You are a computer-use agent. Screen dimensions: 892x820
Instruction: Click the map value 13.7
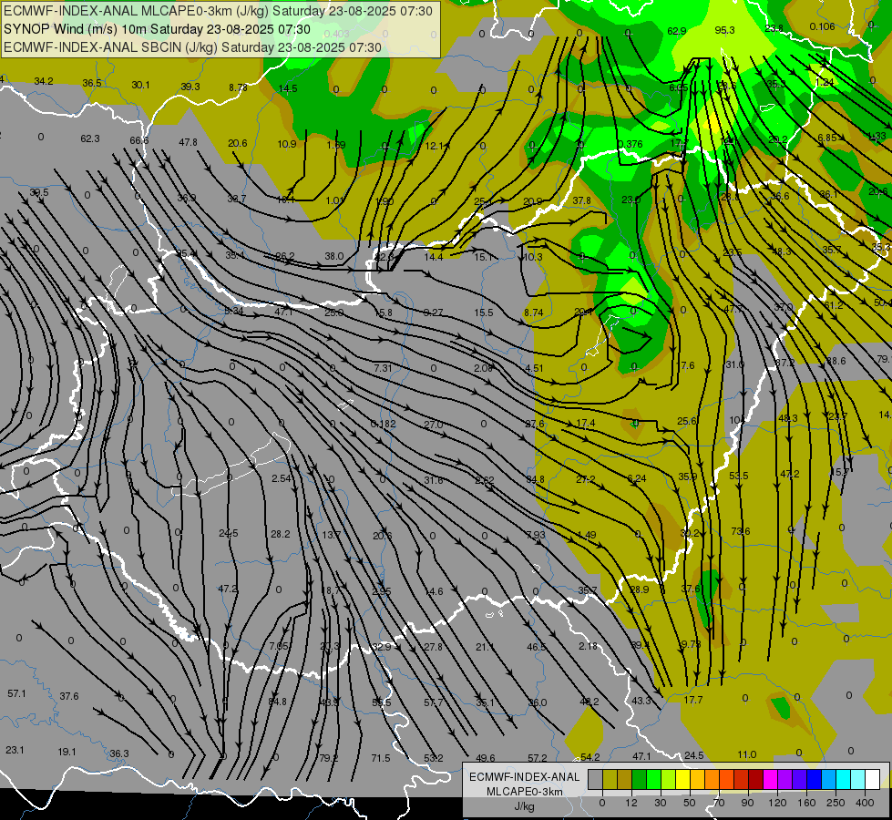[331, 534]
